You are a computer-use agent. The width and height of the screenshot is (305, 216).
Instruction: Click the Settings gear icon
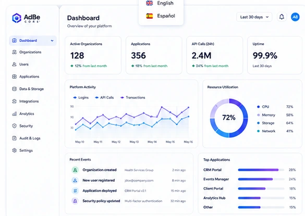[14, 150]
